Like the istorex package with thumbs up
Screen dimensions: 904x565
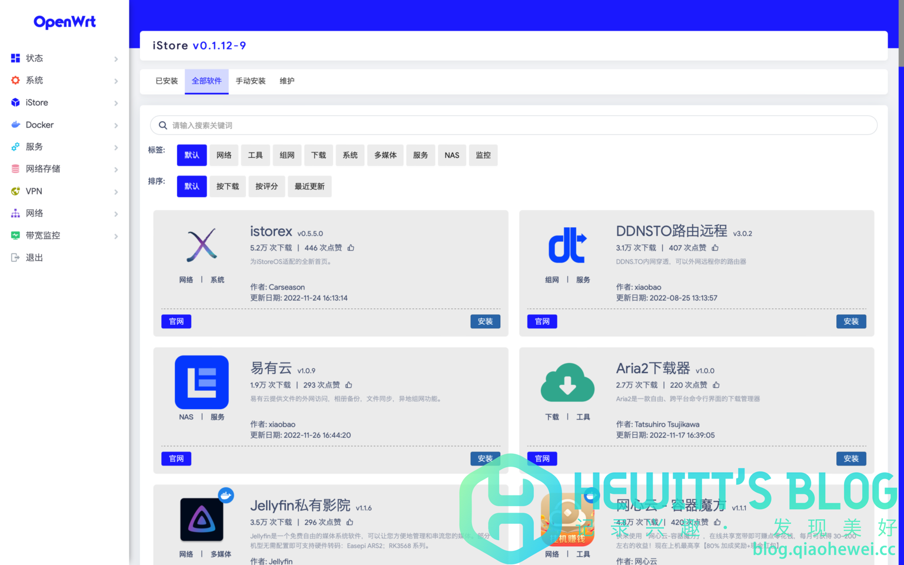pos(351,247)
